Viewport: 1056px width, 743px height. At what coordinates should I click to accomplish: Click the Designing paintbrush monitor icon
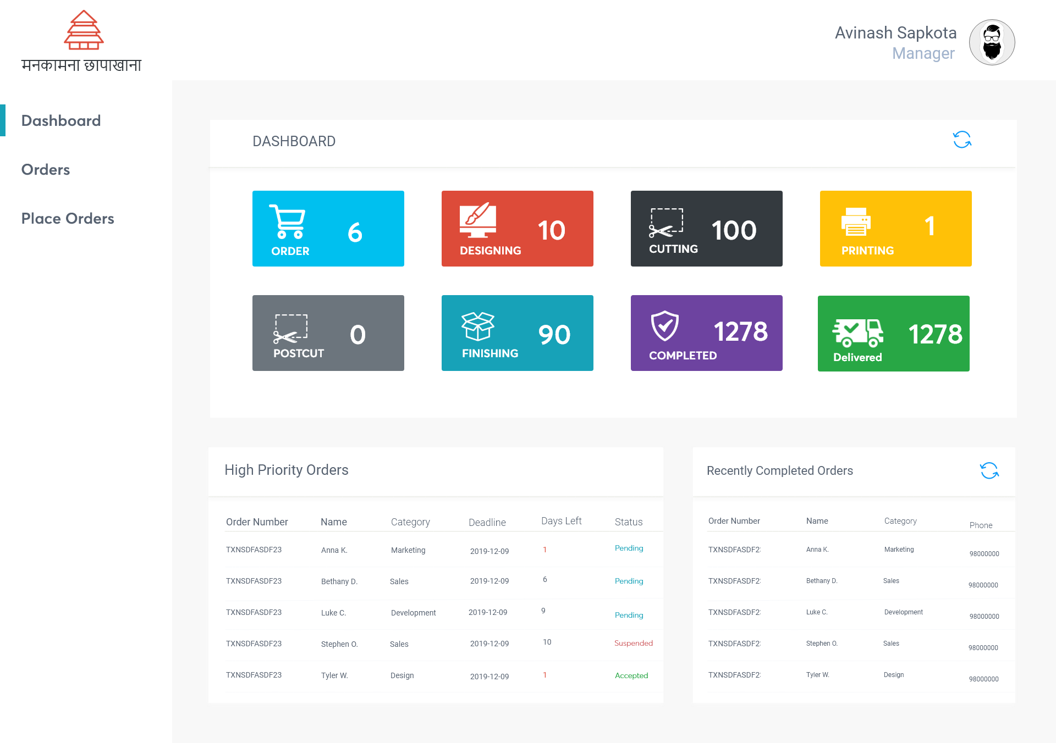tap(477, 220)
